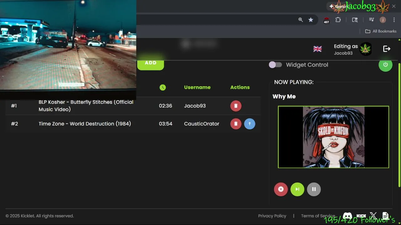The height and width of the screenshot is (225, 401).
Task: Toggle Widget Control switch
Action: (x=276, y=65)
